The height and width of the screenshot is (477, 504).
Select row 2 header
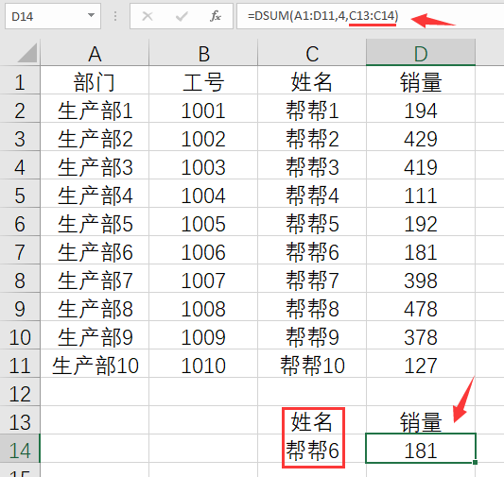pyautogui.click(x=20, y=109)
